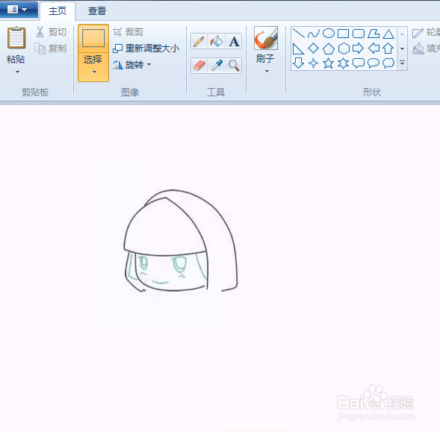
Task: Select the Polygon shape
Action: click(374, 34)
